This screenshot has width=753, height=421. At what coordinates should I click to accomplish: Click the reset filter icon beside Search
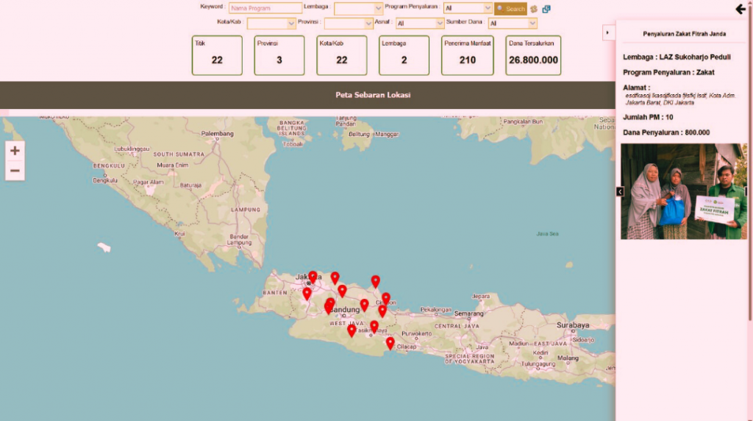pyautogui.click(x=534, y=9)
